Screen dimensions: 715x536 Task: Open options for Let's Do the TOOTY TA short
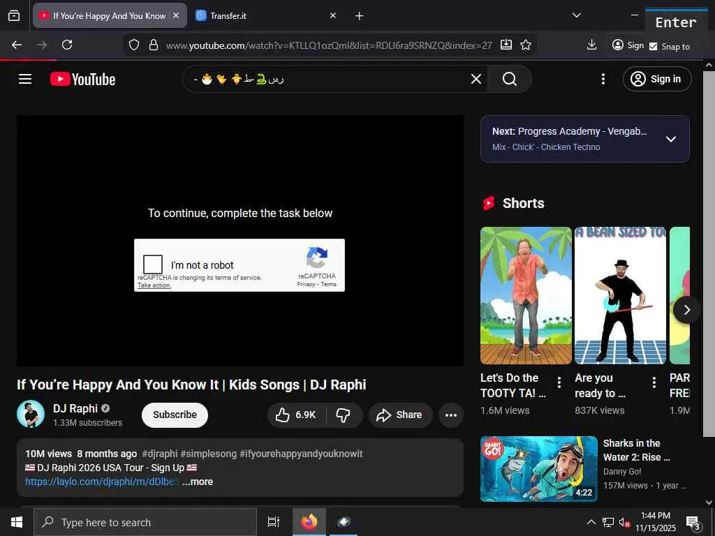(559, 382)
